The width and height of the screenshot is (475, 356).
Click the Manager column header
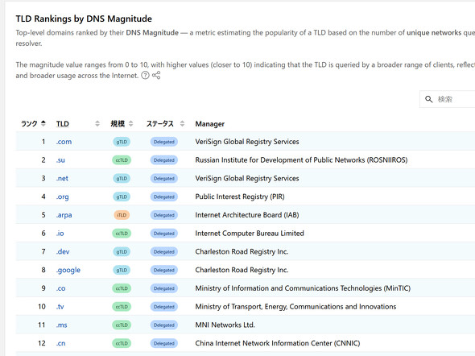click(x=209, y=123)
